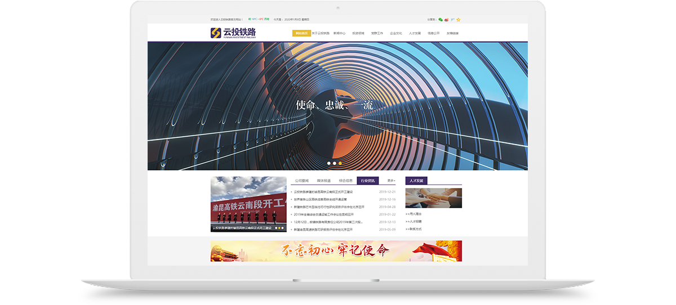Click the Weibo share icon
The image size is (676, 305).
click(447, 19)
